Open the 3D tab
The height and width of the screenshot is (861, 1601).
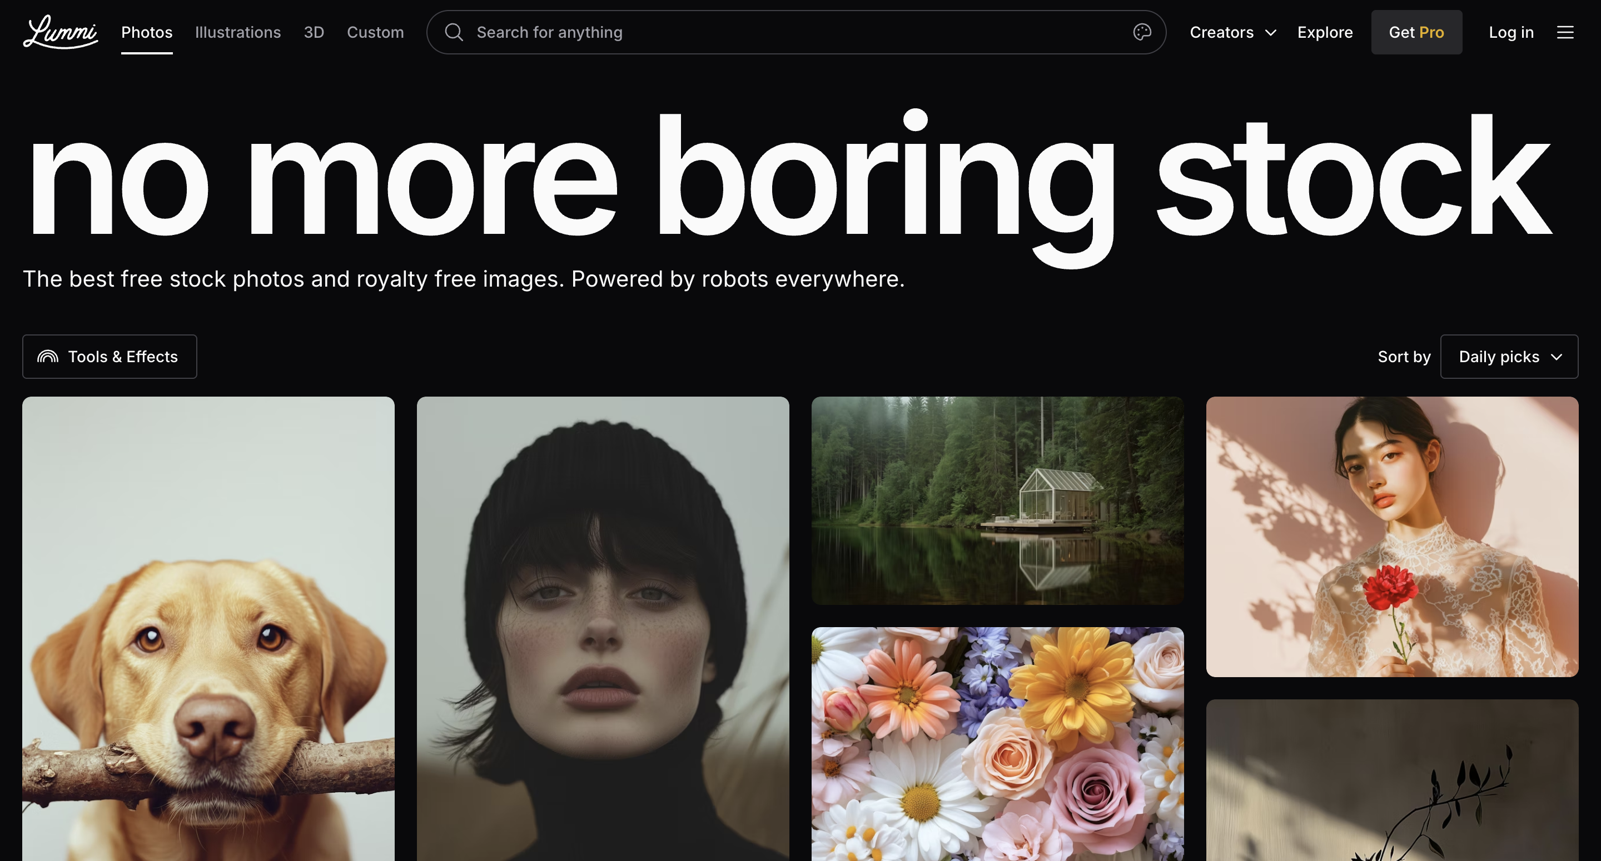coord(314,32)
